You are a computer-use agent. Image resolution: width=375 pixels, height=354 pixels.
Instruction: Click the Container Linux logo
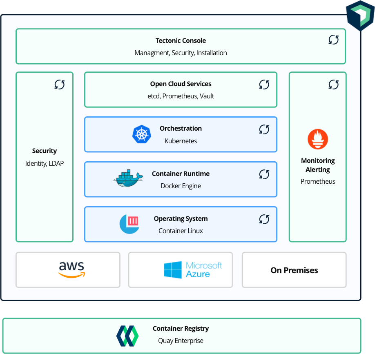point(129,224)
